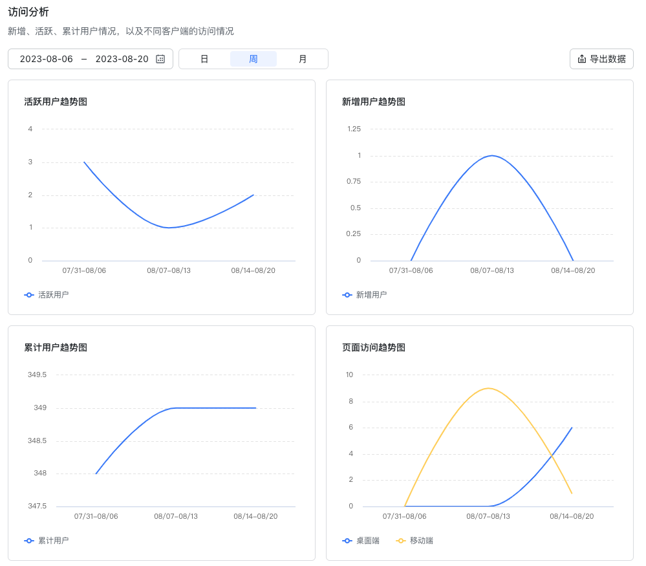Click the start date 2023-08-06 field
This screenshot has width=646, height=566.
pyautogui.click(x=47, y=59)
